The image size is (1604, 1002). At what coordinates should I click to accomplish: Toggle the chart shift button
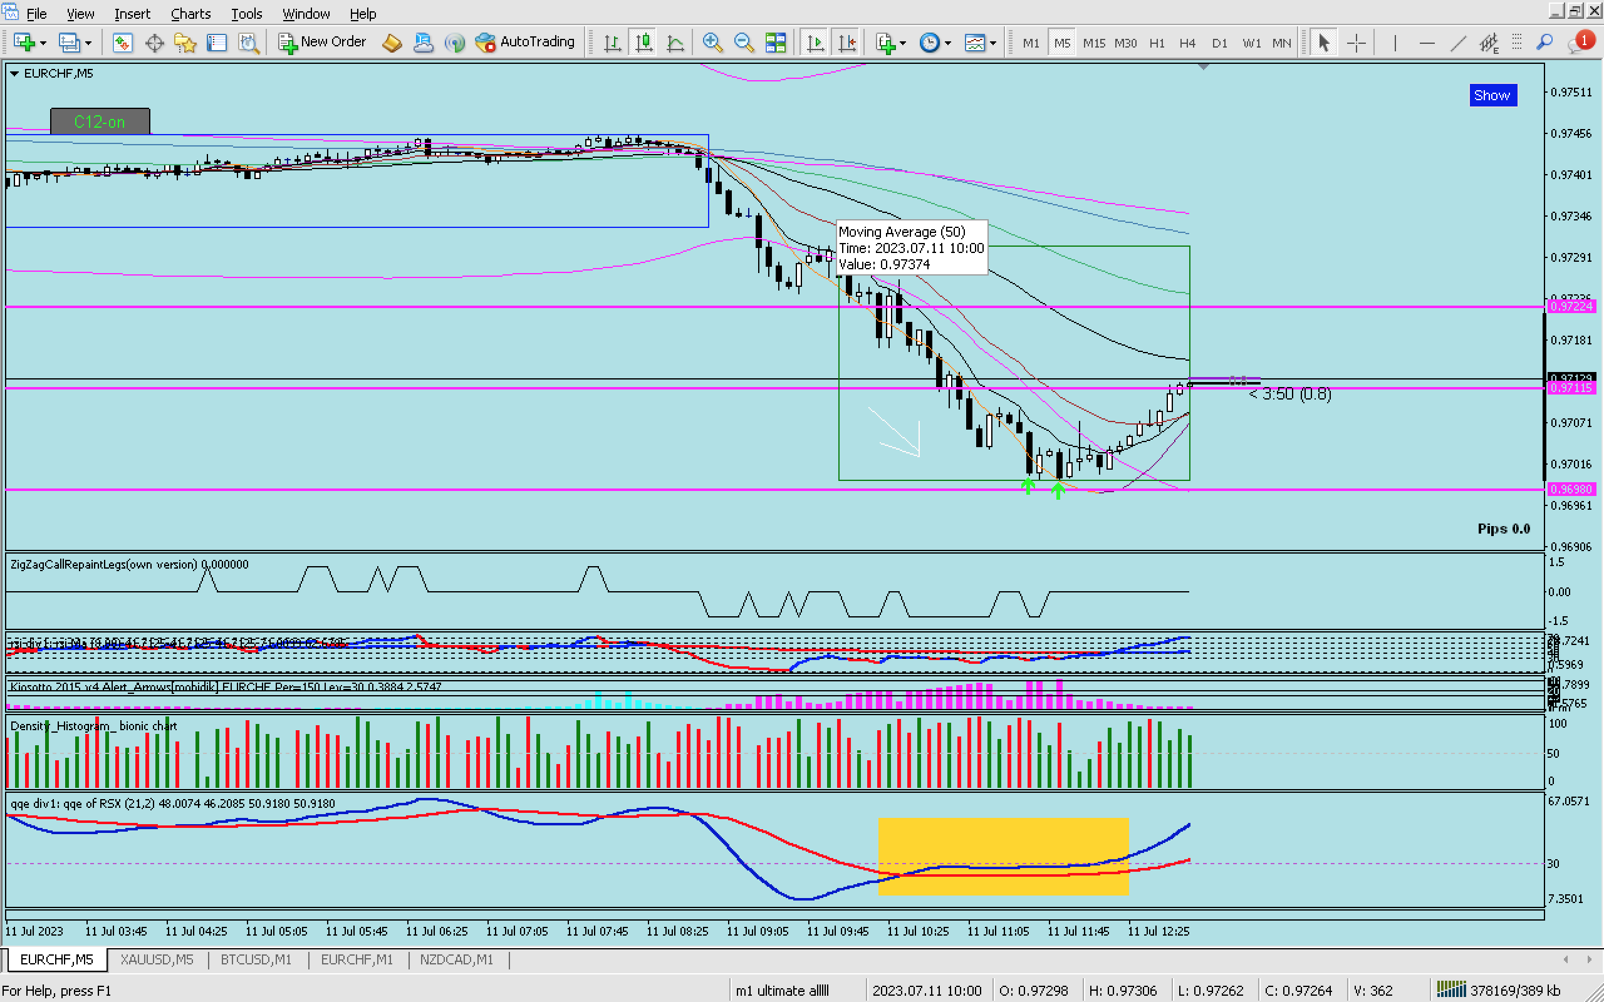point(847,43)
